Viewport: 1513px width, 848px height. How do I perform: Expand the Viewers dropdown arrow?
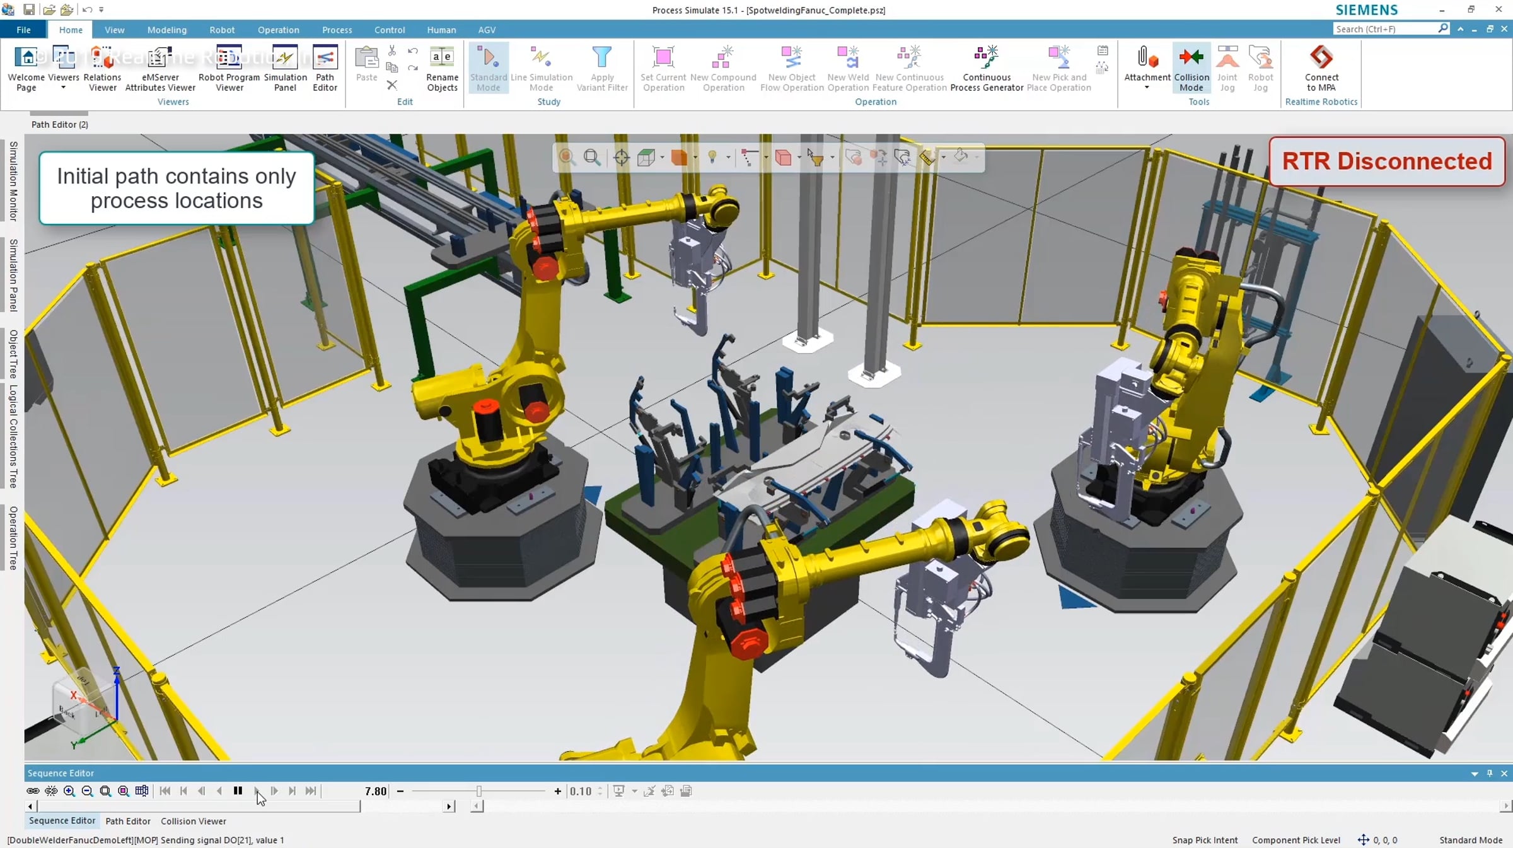tap(63, 88)
